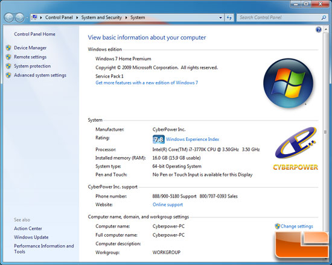Expand arrow after System and Security breadcrumb
This screenshot has width=332, height=265.
126,17
